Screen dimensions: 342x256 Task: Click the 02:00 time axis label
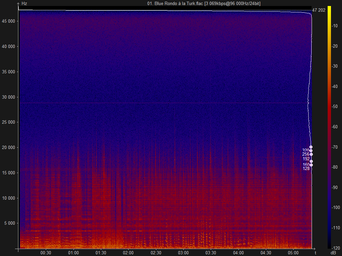click(128, 253)
